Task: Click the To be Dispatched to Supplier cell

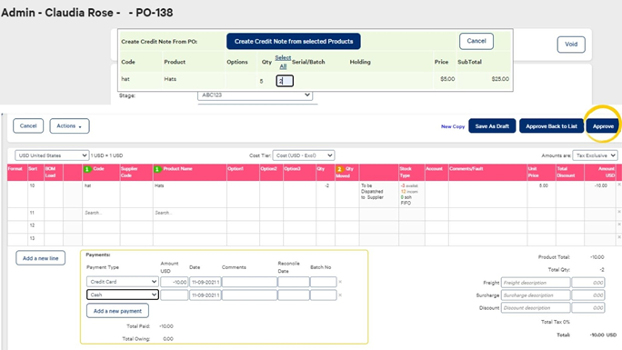Action: coord(379,195)
